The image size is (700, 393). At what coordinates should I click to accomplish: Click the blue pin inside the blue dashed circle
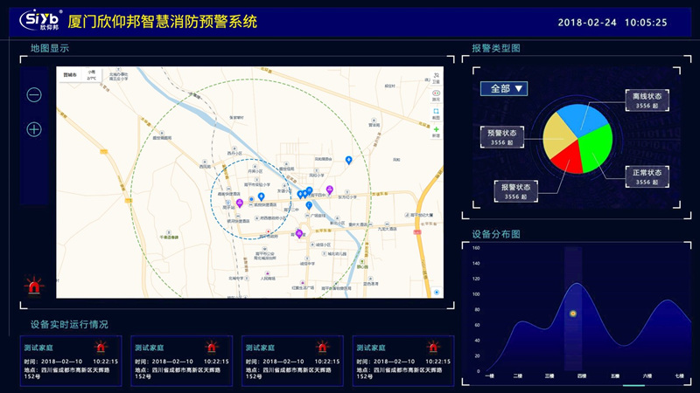tap(261, 197)
